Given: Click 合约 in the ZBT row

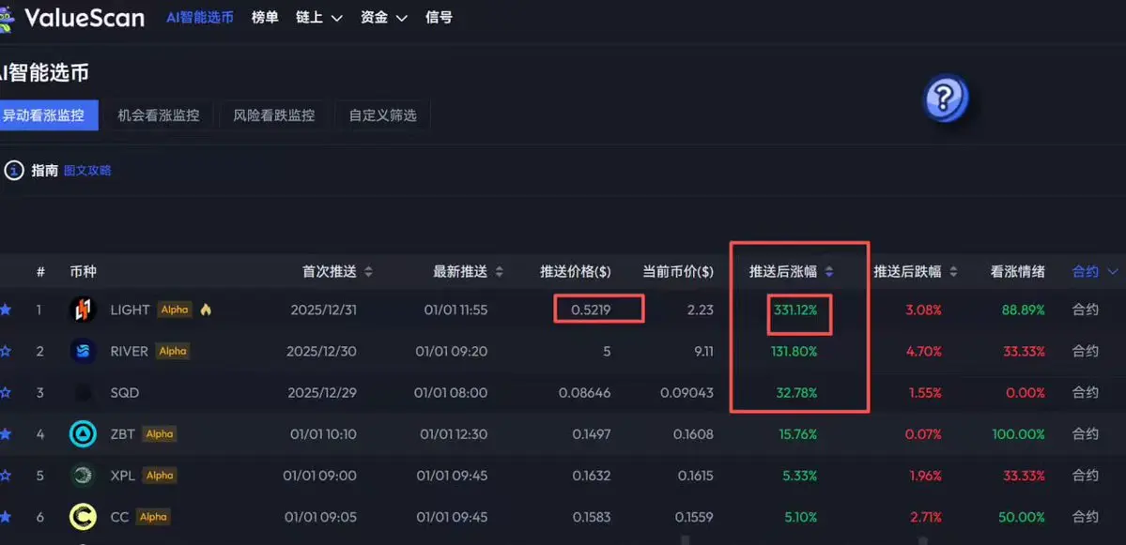Looking at the screenshot, I should click(x=1085, y=434).
